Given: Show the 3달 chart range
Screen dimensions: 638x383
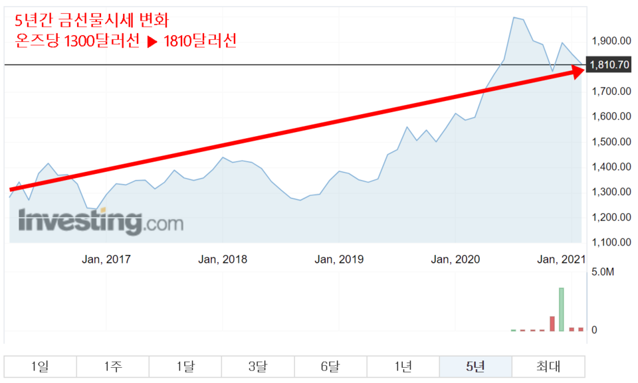Looking at the screenshot, I should coord(257,366).
